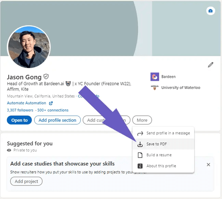Click the info icon for About this profile
The image size is (222, 199).
pyautogui.click(x=140, y=166)
